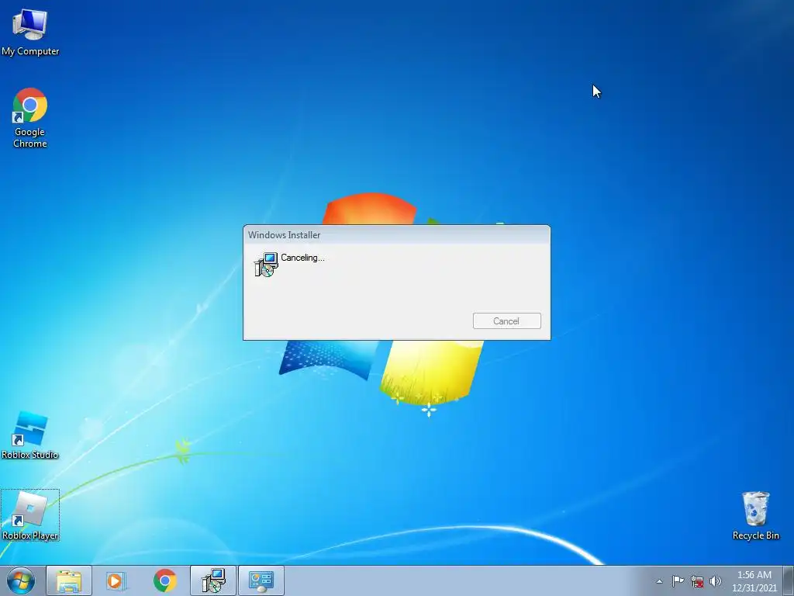Click the 'Canceling...' status text
Screen dimensions: 794x596
(303, 258)
